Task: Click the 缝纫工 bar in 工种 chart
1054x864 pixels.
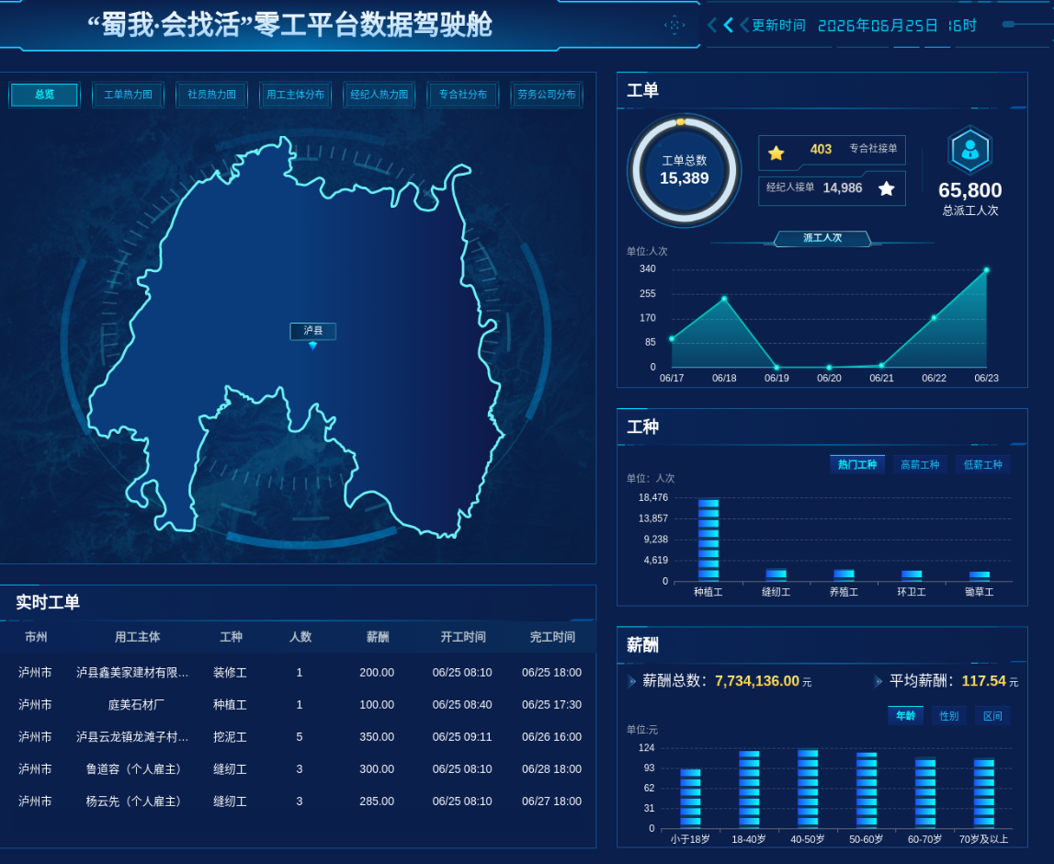Action: 776,574
